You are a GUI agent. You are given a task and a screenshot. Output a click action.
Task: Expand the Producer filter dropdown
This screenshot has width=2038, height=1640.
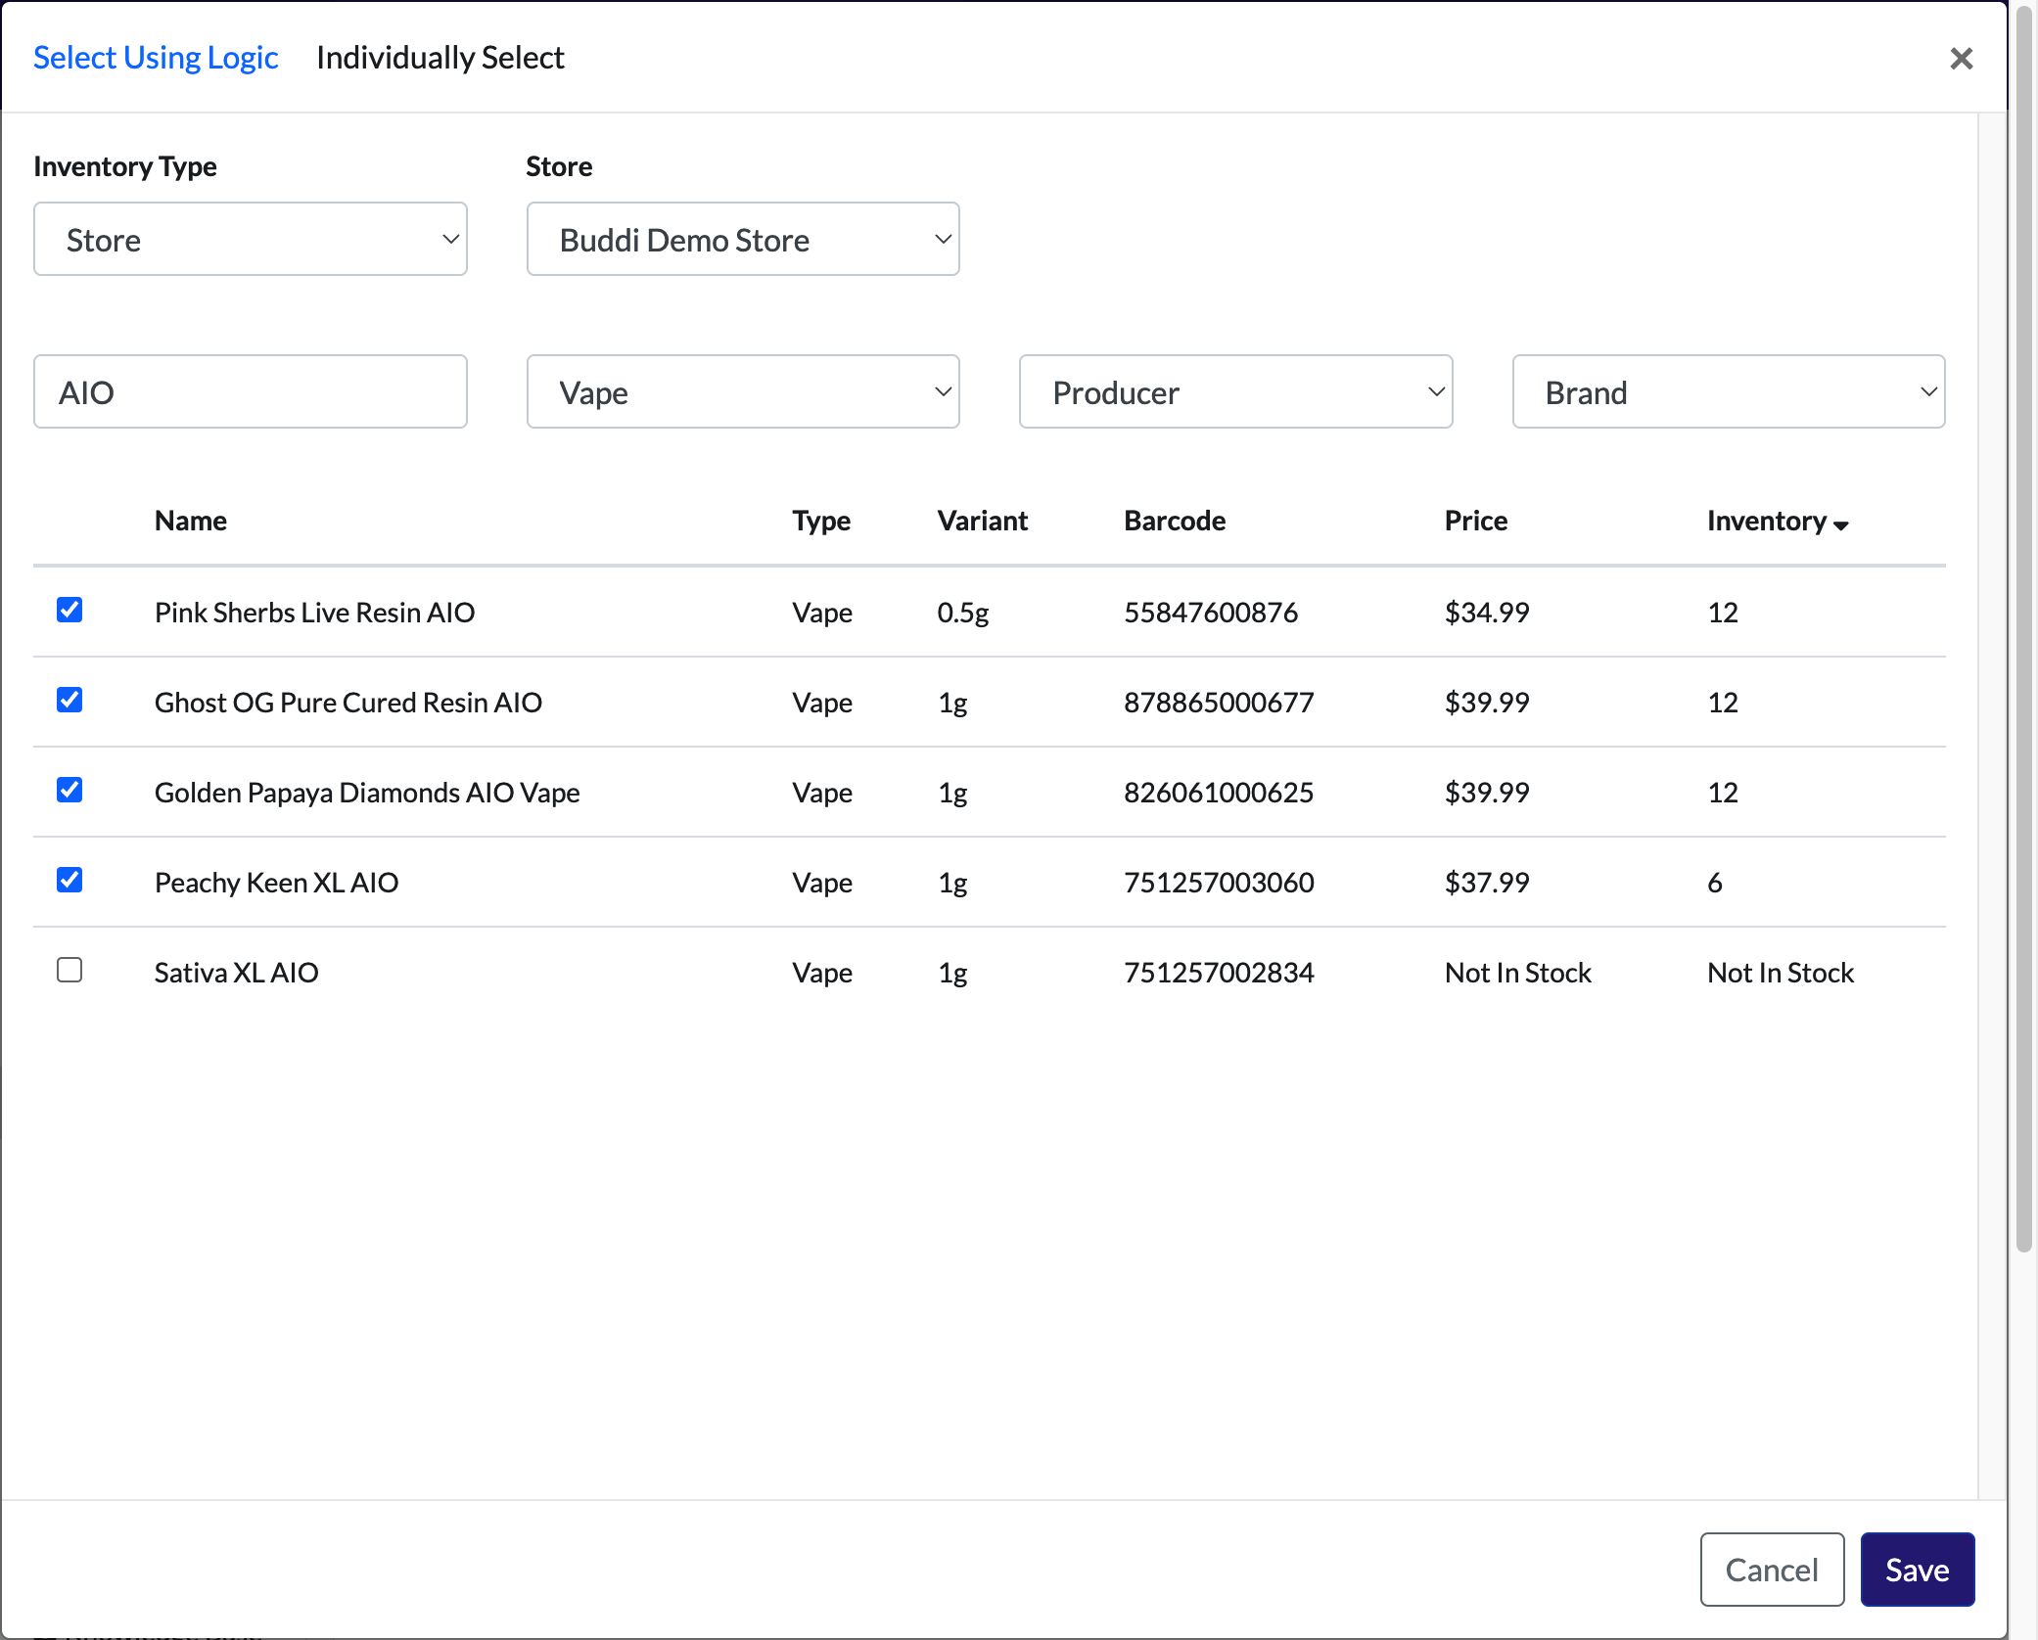1235,391
